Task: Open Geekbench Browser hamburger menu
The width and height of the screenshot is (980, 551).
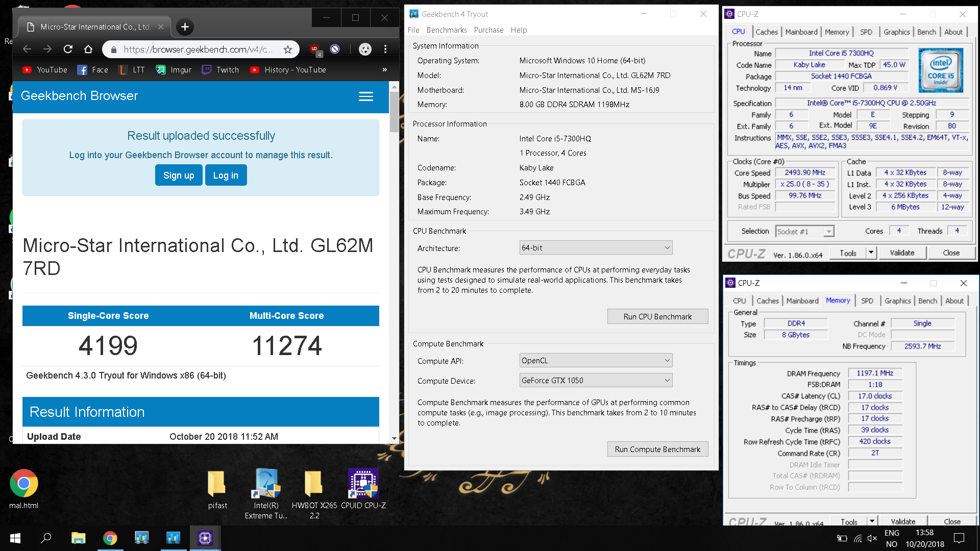Action: tap(366, 96)
